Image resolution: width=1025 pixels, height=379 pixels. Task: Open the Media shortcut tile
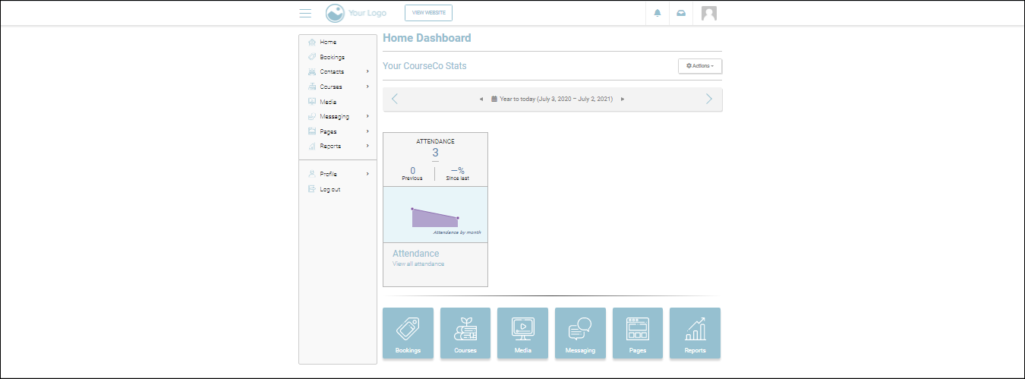pos(522,333)
